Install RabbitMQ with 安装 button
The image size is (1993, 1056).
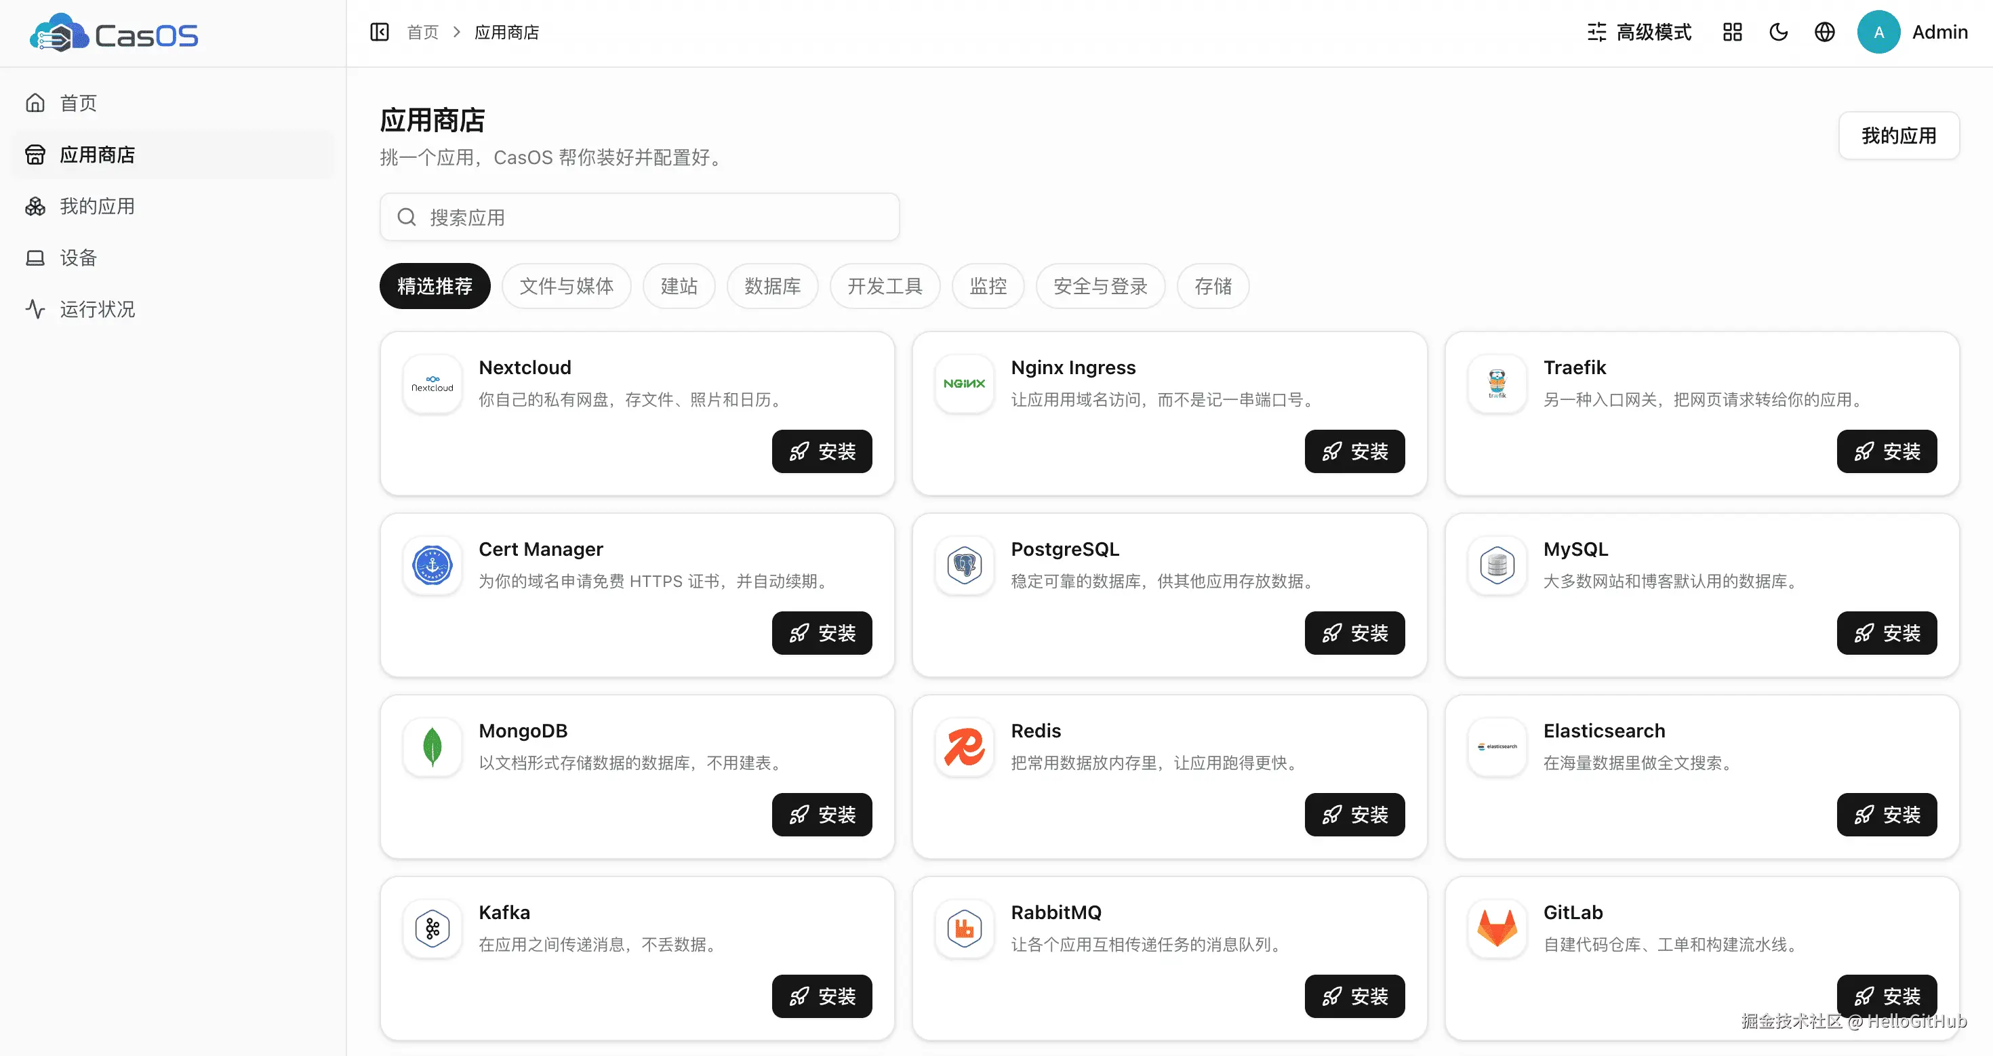(1354, 996)
